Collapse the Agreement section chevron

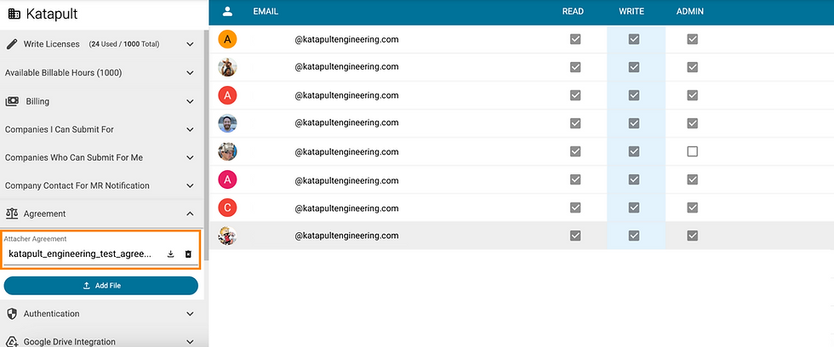pos(190,213)
